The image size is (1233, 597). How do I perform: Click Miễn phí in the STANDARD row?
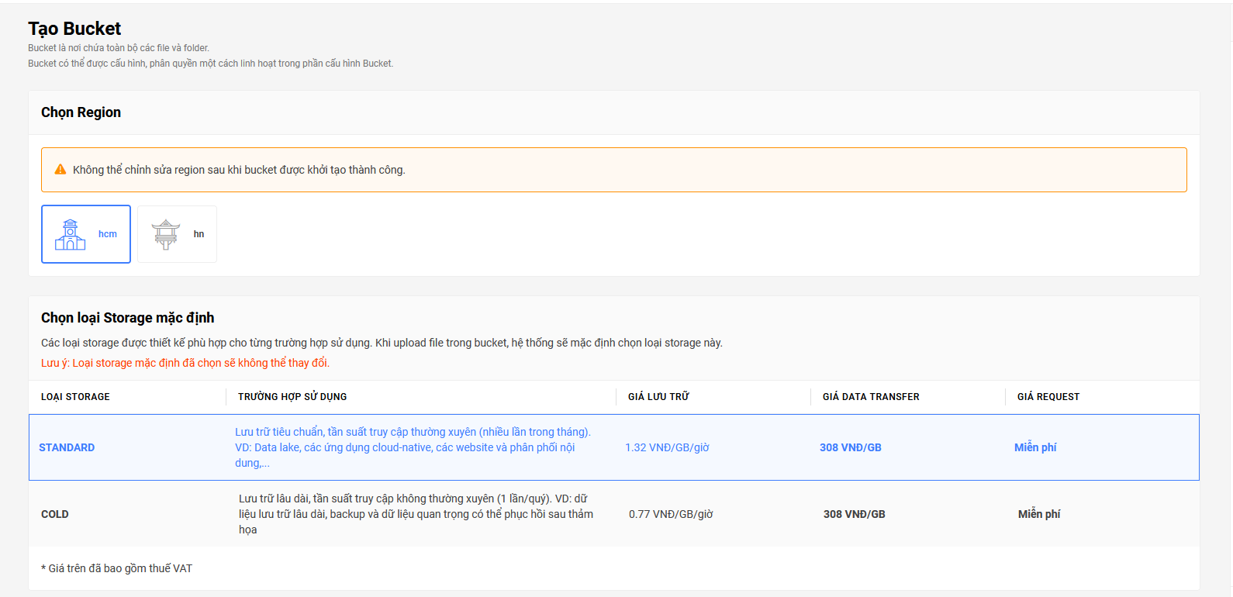(x=1035, y=447)
